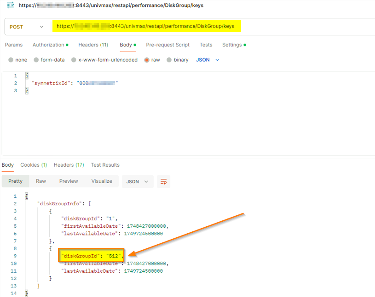Switch to Pre-request Script tab
The height and width of the screenshot is (297, 375).
pos(167,45)
